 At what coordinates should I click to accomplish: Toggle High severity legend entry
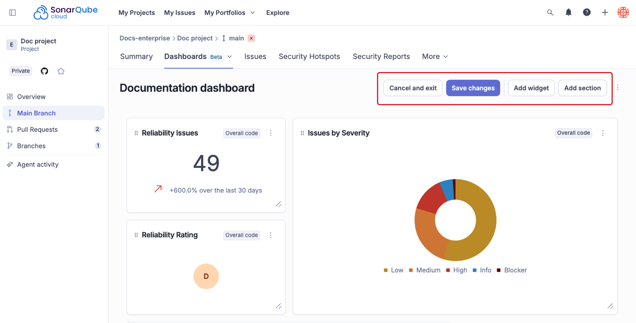pos(456,270)
